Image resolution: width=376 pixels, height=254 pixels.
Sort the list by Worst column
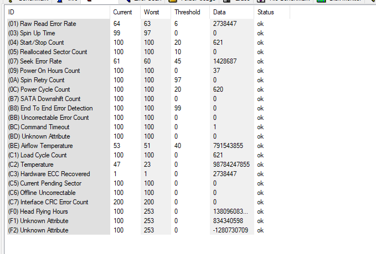(151, 12)
